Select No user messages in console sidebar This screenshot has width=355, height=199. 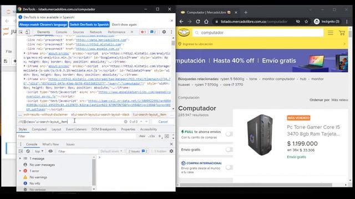(x=42, y=165)
